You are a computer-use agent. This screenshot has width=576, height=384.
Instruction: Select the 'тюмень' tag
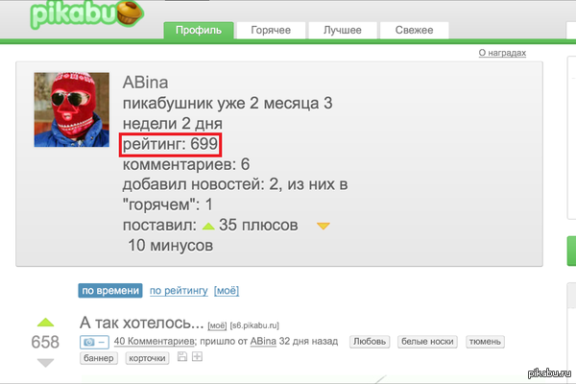(x=484, y=341)
